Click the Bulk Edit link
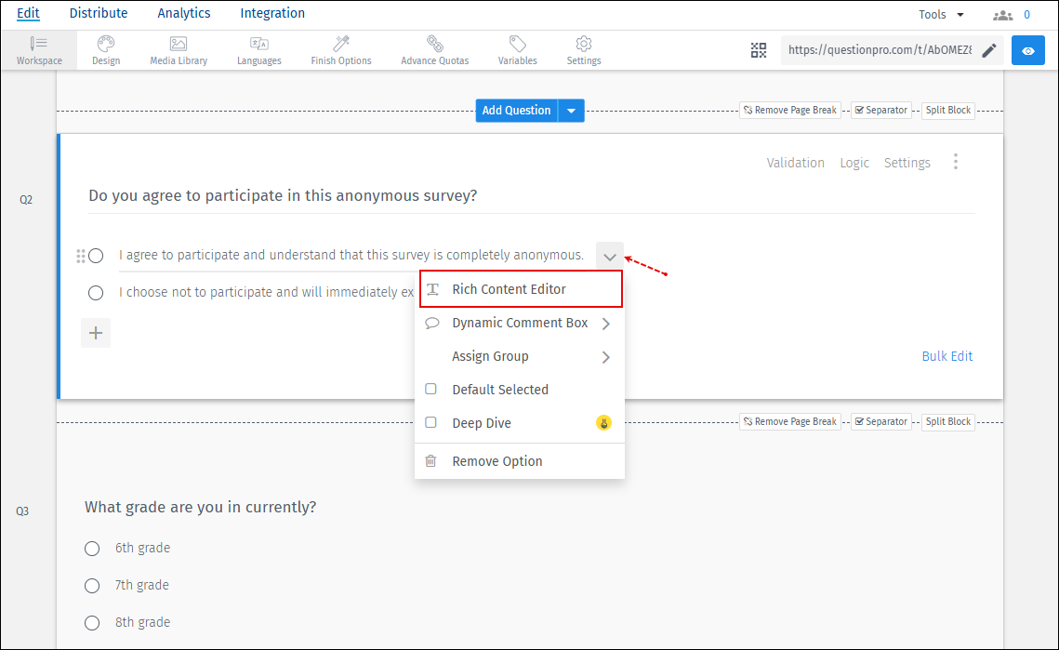1059x650 pixels. (947, 356)
